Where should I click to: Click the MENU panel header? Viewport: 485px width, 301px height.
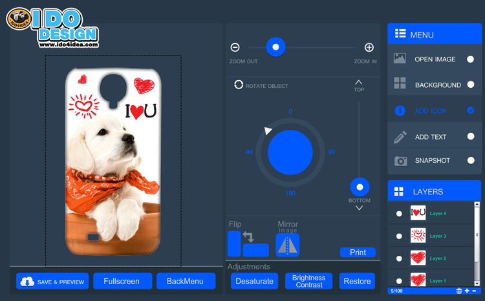(435, 34)
